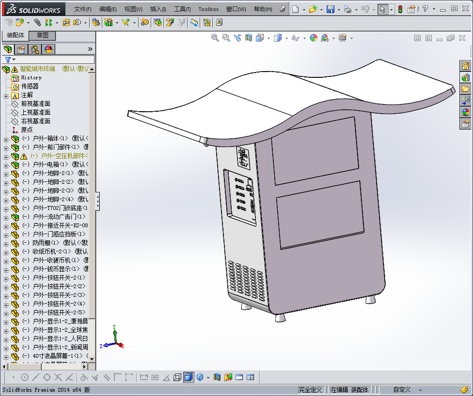Toggle the Select cursor tool
The width and height of the screenshot is (473, 396).
coord(382,9)
